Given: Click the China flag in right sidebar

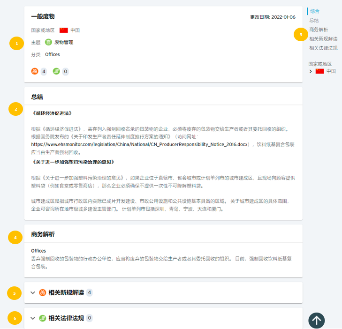Looking at the screenshot, I should [319, 71].
